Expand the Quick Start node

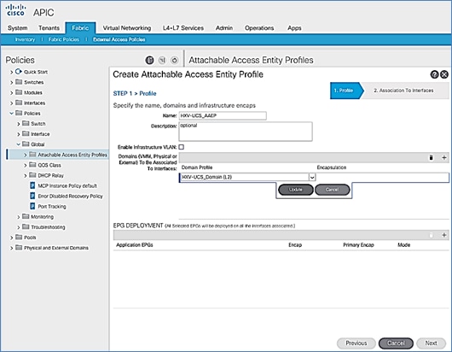pyautogui.click(x=12, y=72)
